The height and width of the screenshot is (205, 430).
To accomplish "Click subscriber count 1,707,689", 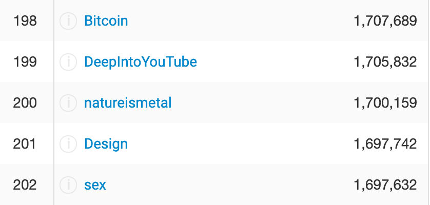I will coord(385,21).
